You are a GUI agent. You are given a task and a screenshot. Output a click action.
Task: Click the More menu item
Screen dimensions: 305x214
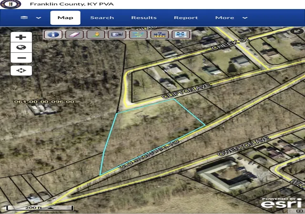224,18
